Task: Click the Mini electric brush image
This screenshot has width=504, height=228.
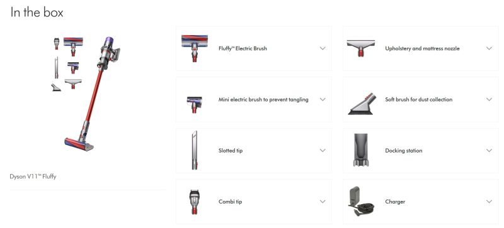Action: (x=195, y=104)
